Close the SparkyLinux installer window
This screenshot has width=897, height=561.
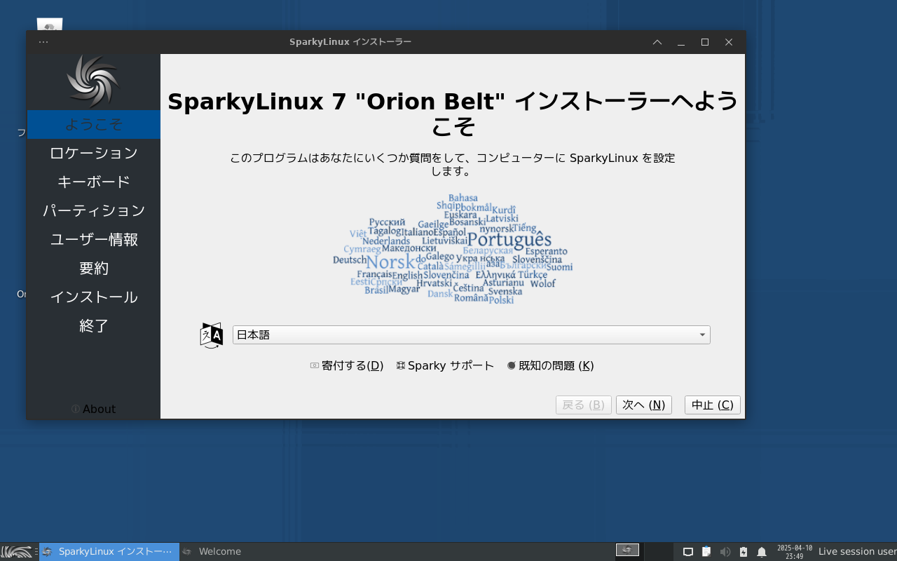pyautogui.click(x=729, y=42)
